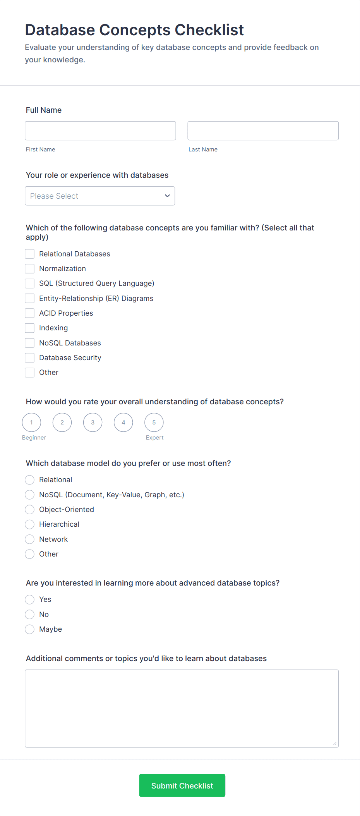The height and width of the screenshot is (816, 360).
Task: Choose Maybe for advanced topics interest
Action: (x=29, y=629)
